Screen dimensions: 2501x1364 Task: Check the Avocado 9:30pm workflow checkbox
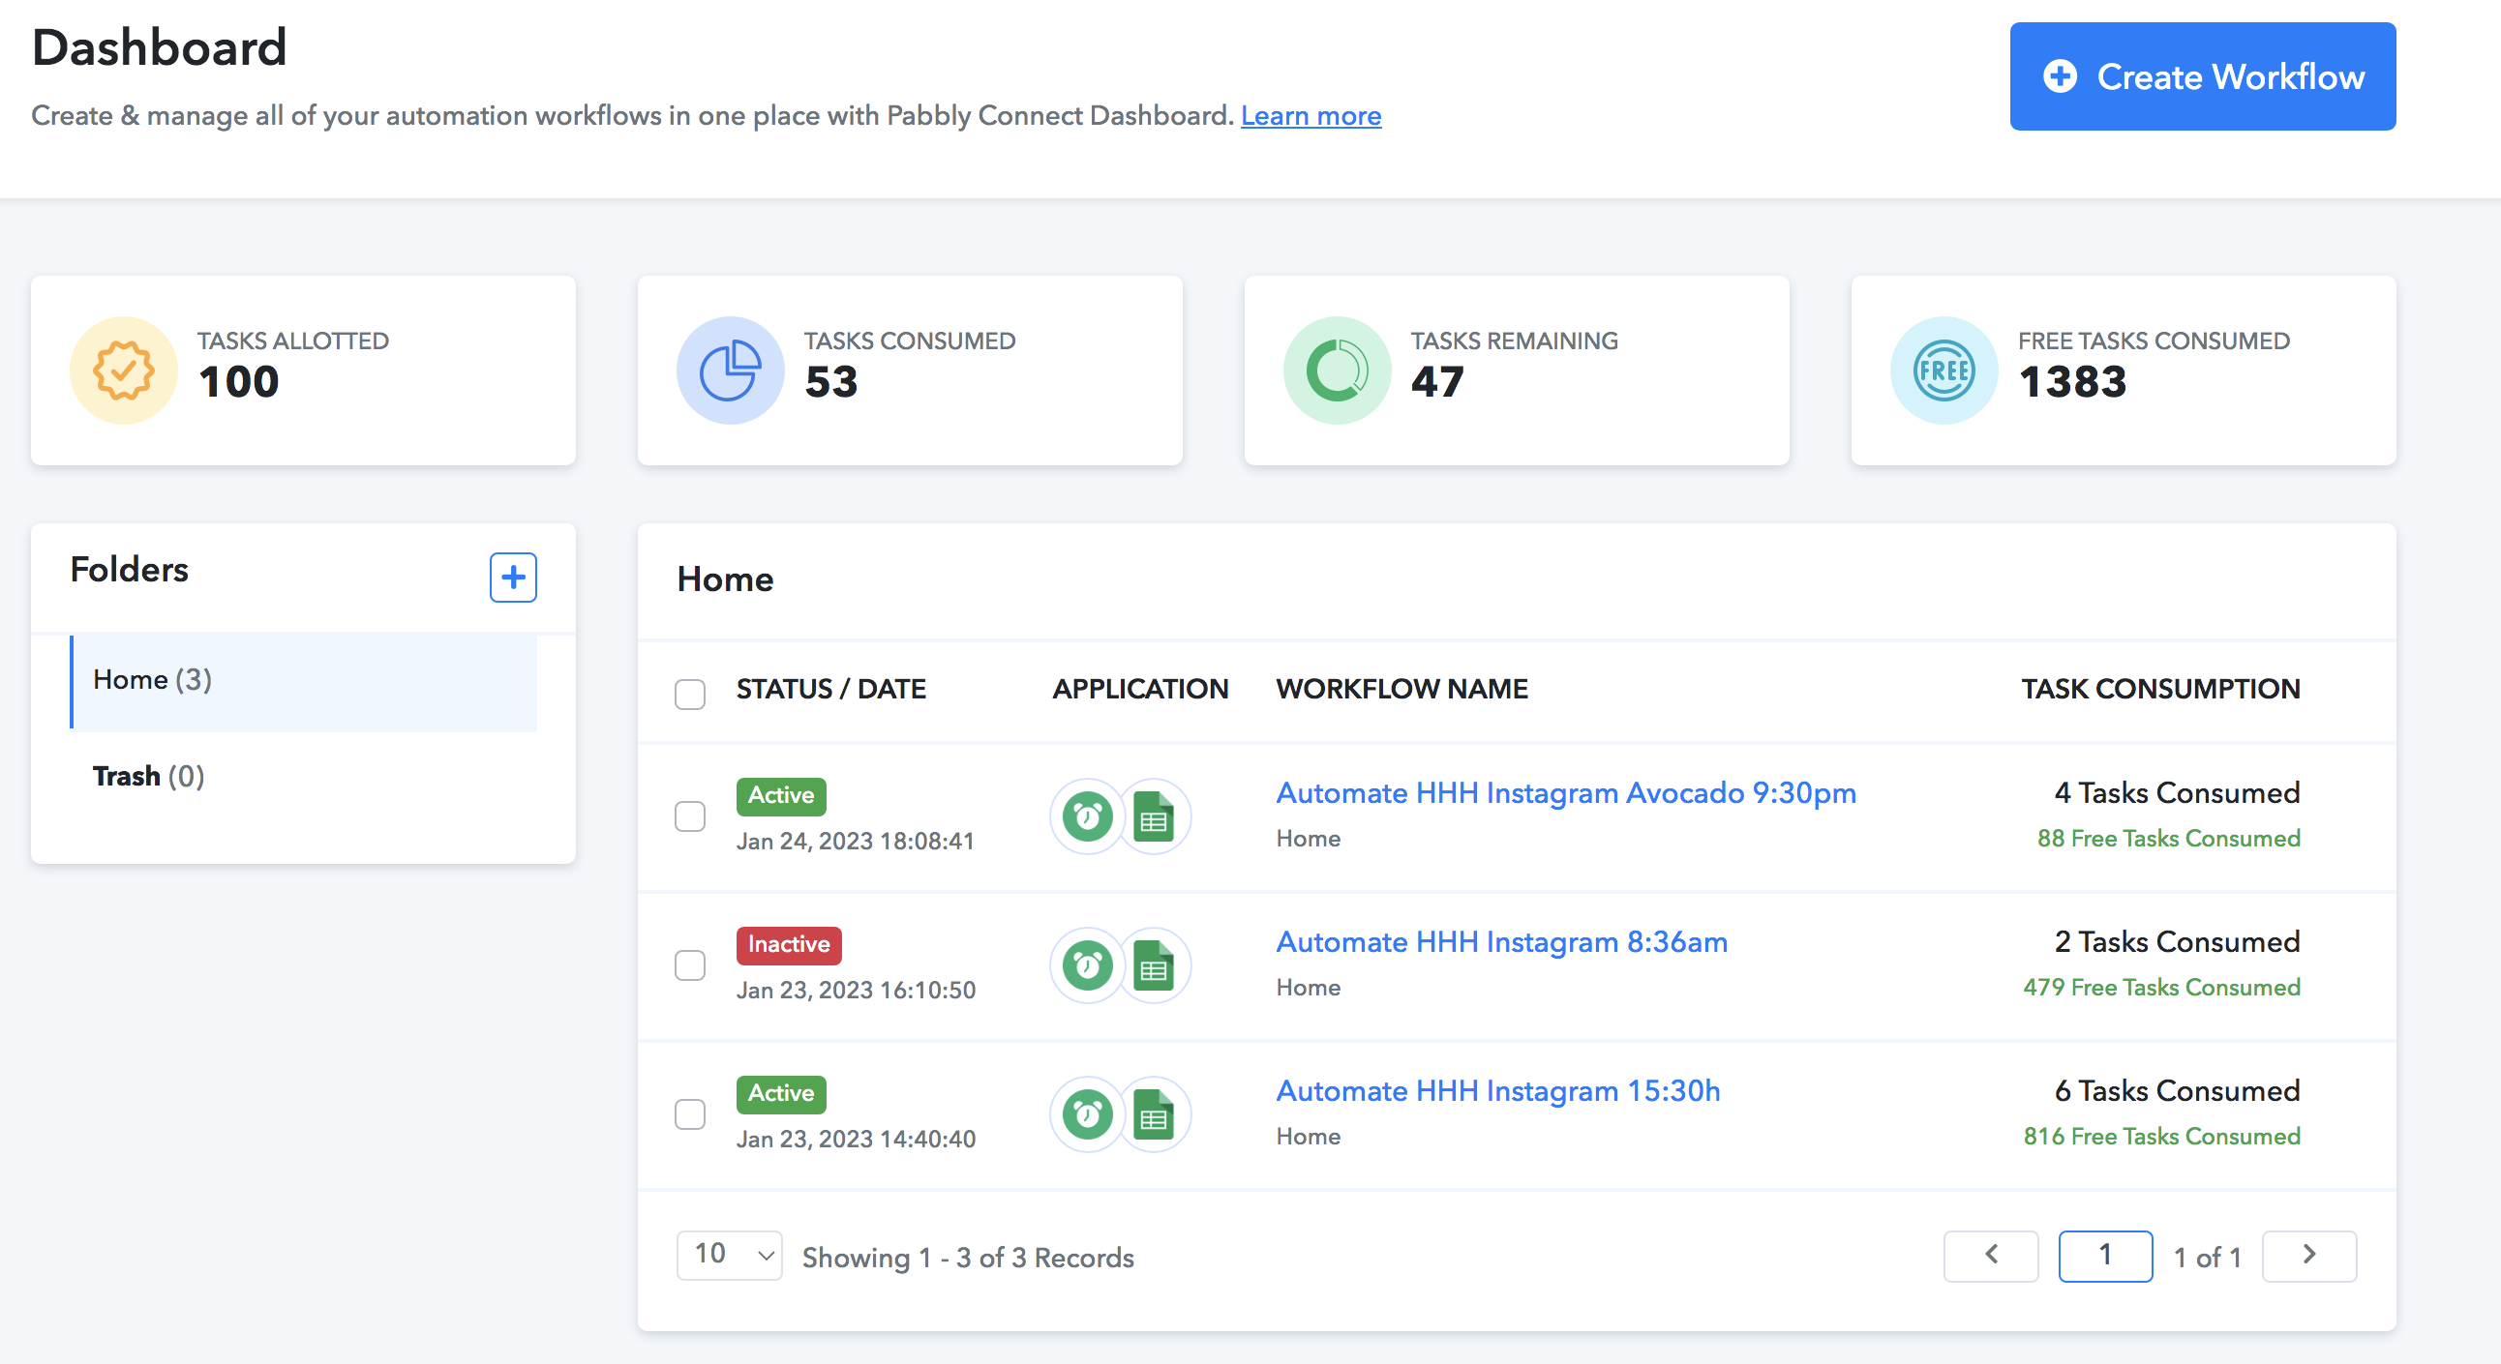pos(690,816)
